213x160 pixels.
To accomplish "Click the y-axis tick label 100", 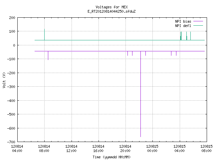I will tap(12, 31).
